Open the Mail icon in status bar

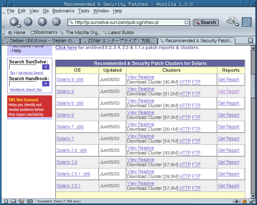13,201
